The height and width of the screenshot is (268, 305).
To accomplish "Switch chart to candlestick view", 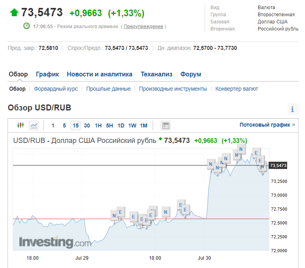I will 21,125.
